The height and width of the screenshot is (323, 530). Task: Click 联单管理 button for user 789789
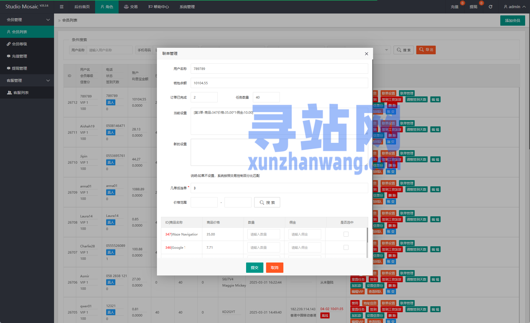[x=407, y=93]
